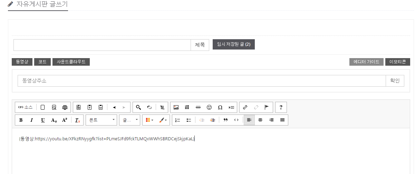Select justify alignment

tap(282, 120)
